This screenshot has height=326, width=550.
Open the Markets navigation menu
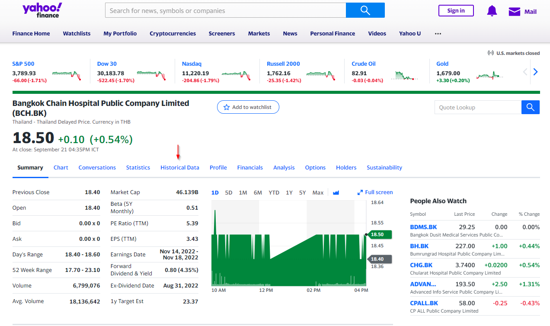[x=259, y=34]
